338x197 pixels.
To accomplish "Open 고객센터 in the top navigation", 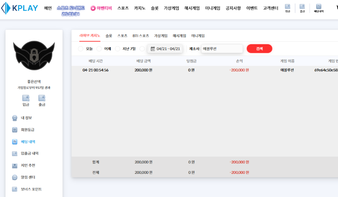I will pos(270,8).
